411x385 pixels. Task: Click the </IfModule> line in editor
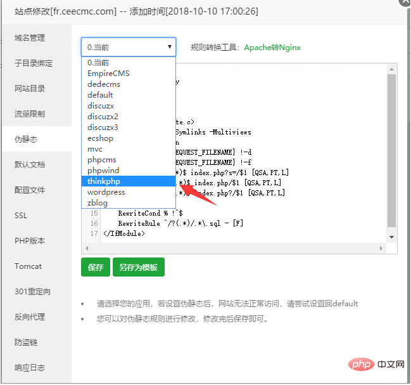124,233
